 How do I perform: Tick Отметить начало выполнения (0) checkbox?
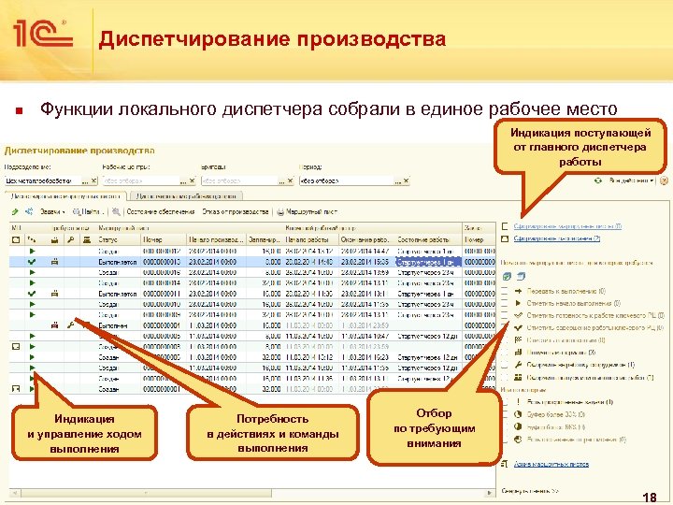click(x=505, y=303)
